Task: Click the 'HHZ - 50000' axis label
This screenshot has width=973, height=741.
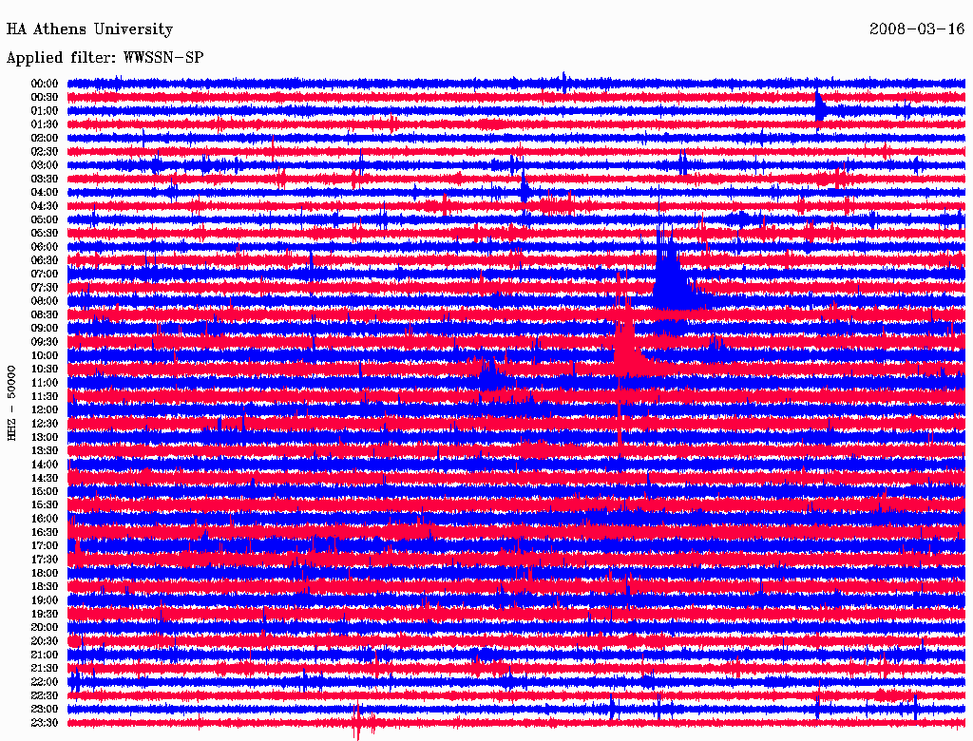Action: click(11, 403)
